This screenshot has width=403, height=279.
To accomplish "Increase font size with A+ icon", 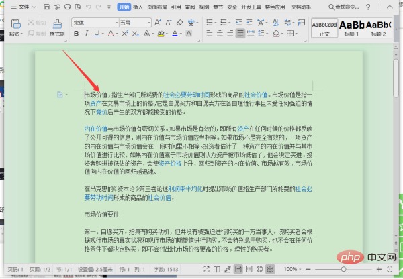I will point(156,22).
